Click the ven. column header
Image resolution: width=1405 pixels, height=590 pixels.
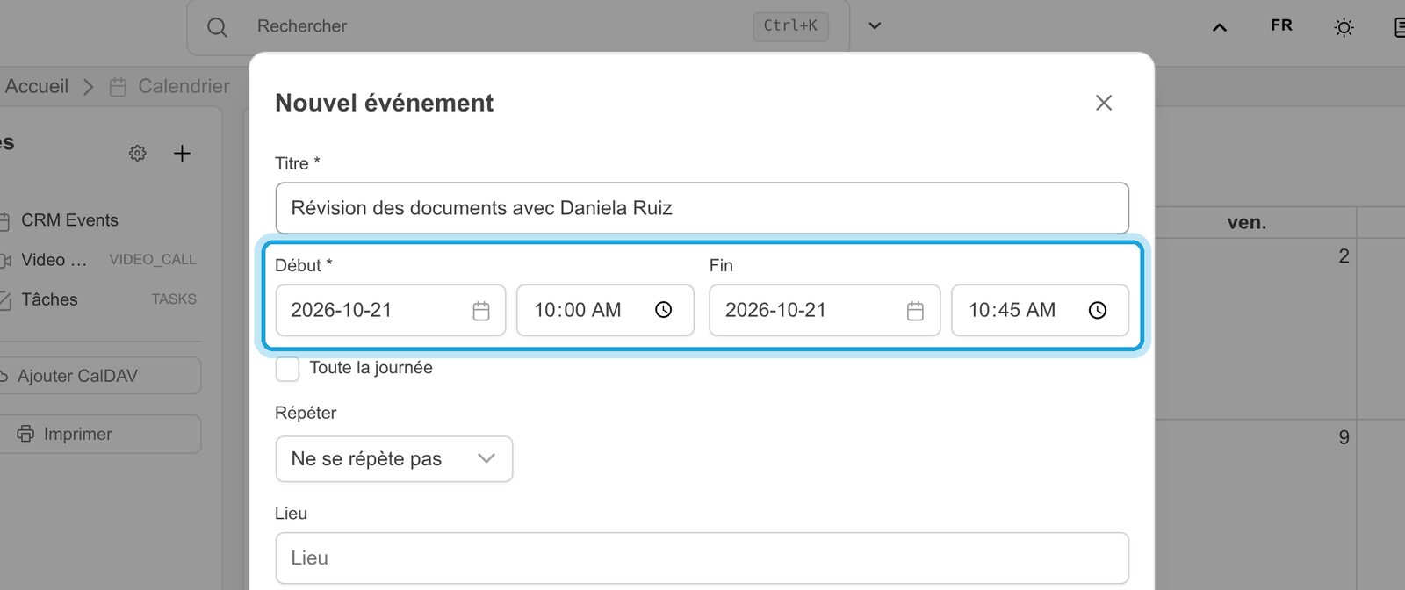click(x=1247, y=223)
